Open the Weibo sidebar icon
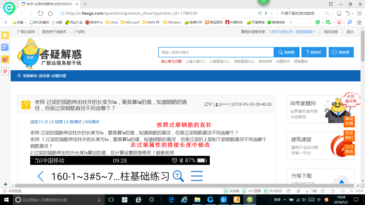This screenshot has height=205, width=365. (x=5, y=60)
